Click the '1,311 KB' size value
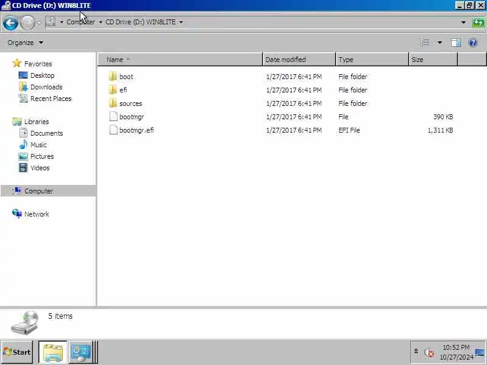The image size is (487, 365). tap(440, 130)
